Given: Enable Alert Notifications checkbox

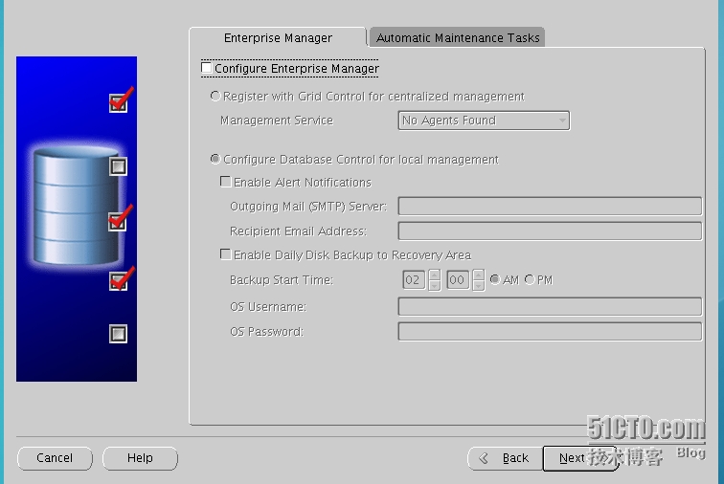Looking at the screenshot, I should pos(225,182).
